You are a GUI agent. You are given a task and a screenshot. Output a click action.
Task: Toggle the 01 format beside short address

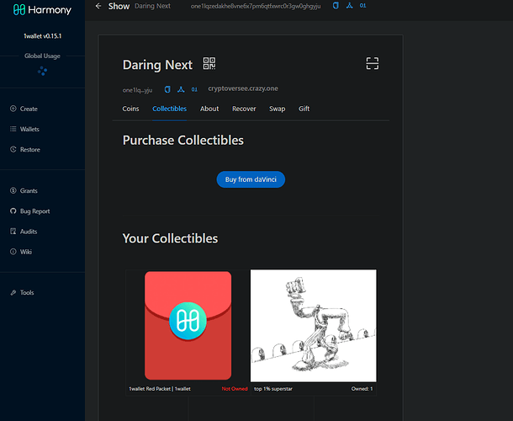194,89
